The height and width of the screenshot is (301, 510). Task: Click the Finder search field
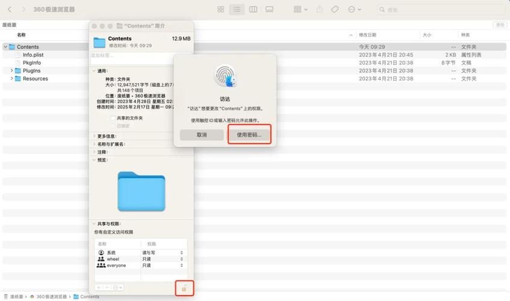(441, 10)
